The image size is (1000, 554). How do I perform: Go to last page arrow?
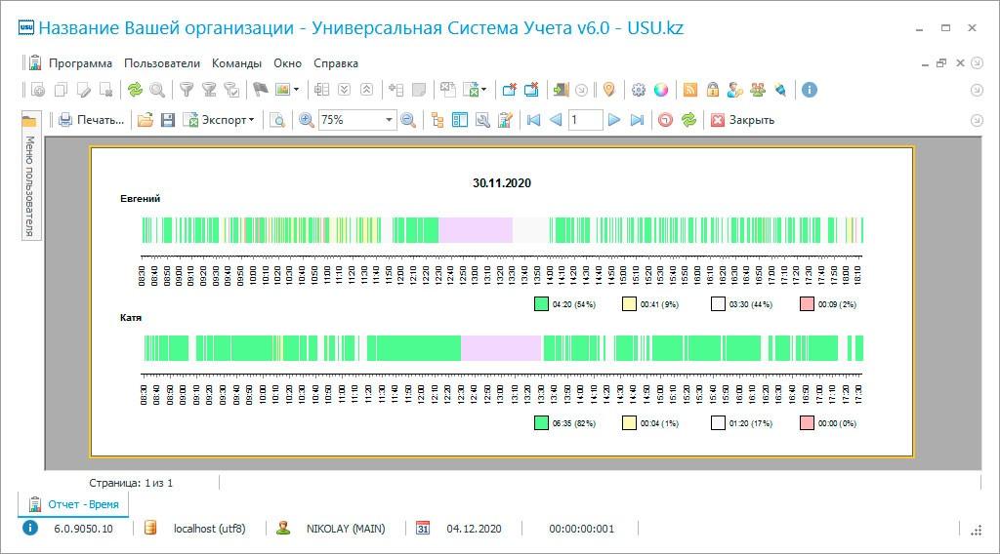[x=637, y=120]
